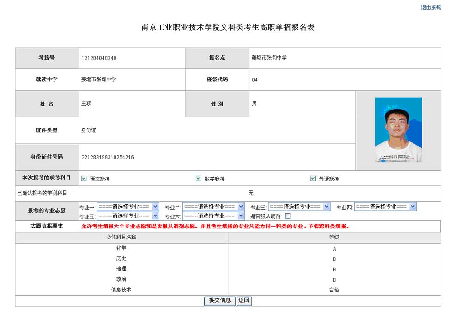Click the 返回 back button
Viewport: 462px width, 313px height.
(244, 301)
